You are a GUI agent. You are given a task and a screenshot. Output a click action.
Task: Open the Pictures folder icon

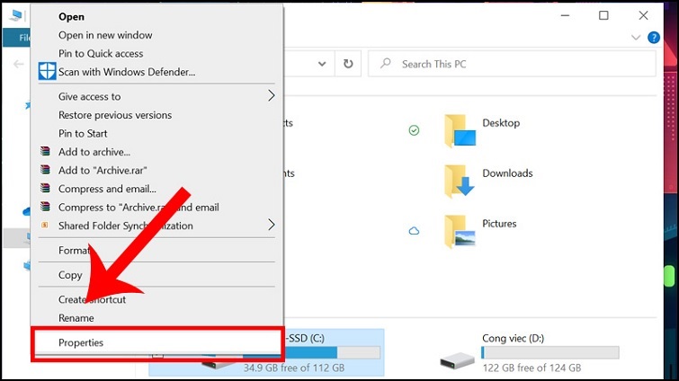(x=460, y=231)
